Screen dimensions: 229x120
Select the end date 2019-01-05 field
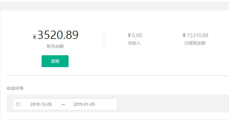(84, 104)
